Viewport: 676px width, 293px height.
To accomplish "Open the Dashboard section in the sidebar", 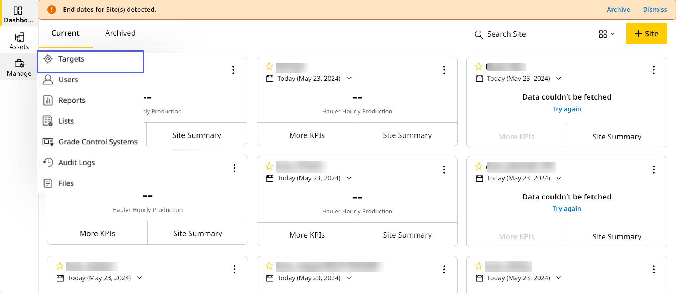I will (19, 15).
